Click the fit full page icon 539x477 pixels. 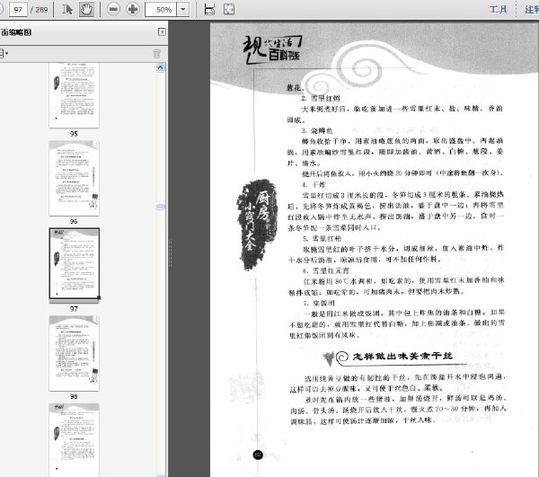[229, 9]
